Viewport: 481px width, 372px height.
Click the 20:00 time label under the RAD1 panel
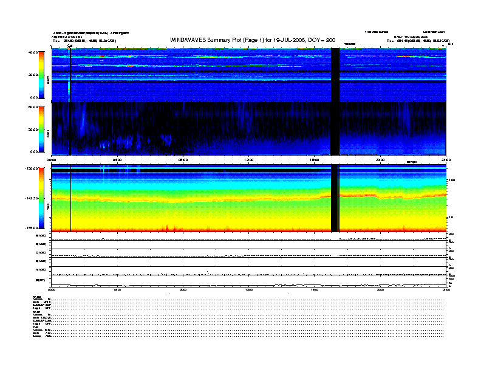380,160
